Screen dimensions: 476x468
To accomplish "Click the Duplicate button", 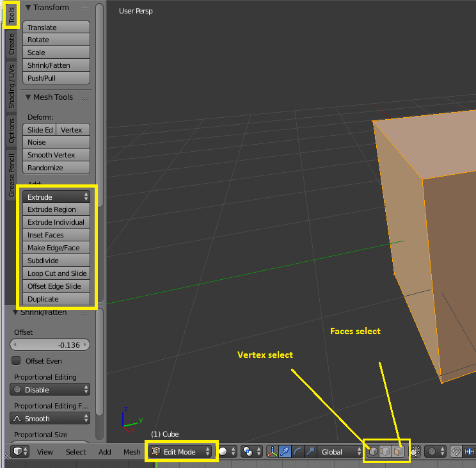I will coord(56,298).
